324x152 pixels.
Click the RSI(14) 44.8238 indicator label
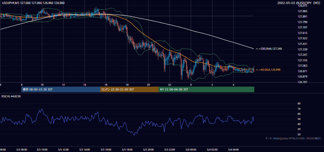11,96
